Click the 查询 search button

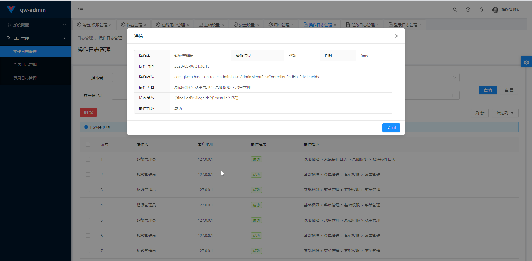488,90
